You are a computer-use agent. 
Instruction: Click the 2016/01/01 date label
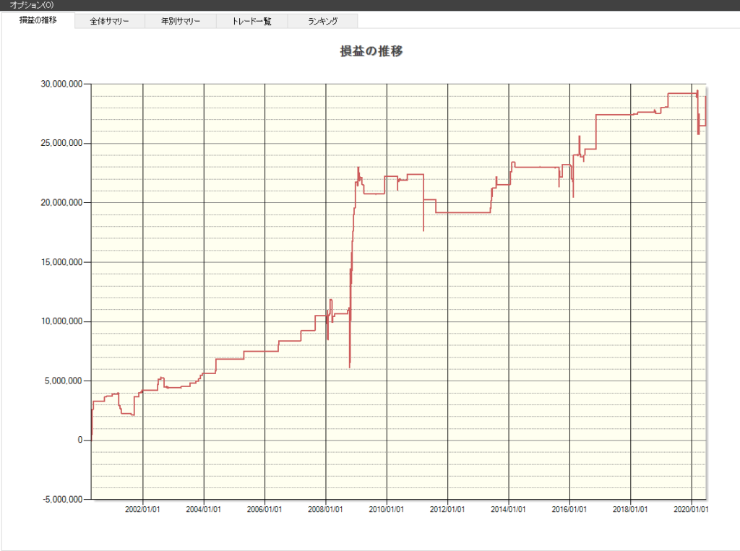tap(569, 510)
